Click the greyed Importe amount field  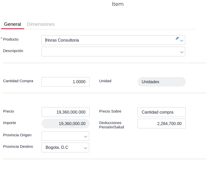click(x=66, y=124)
